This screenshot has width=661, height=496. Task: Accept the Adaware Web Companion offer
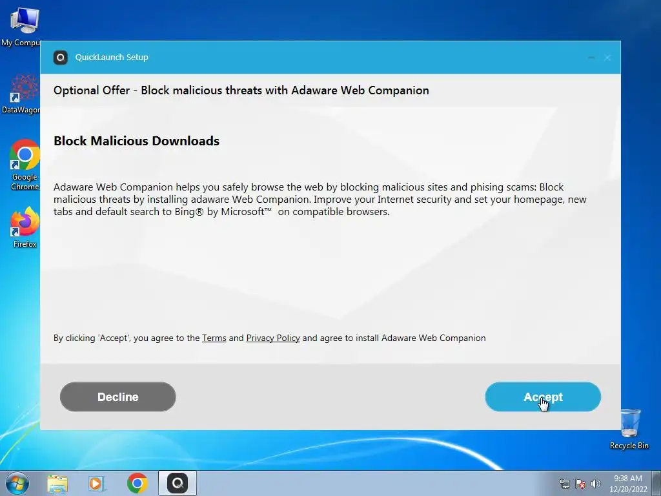(x=543, y=397)
